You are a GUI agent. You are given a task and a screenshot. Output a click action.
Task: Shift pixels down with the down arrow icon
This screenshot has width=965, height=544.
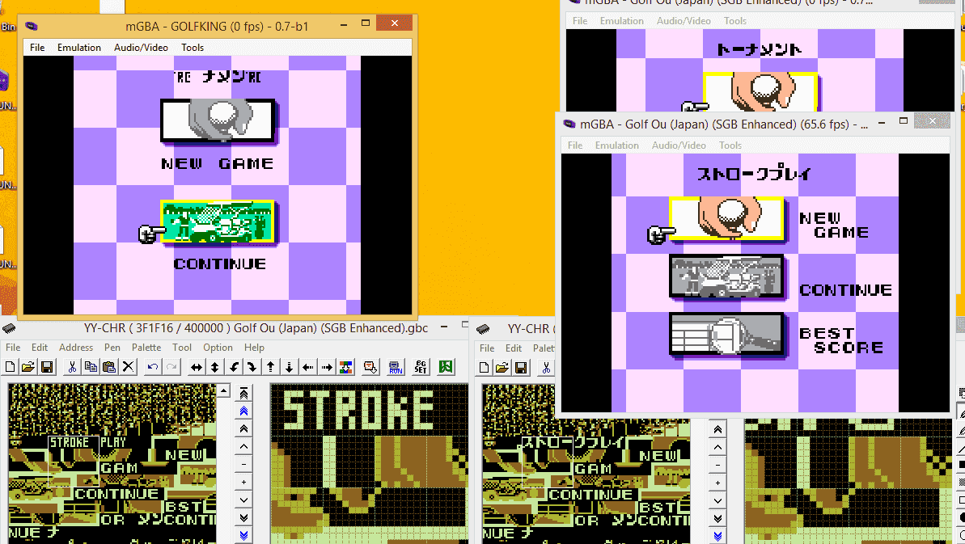(x=290, y=367)
